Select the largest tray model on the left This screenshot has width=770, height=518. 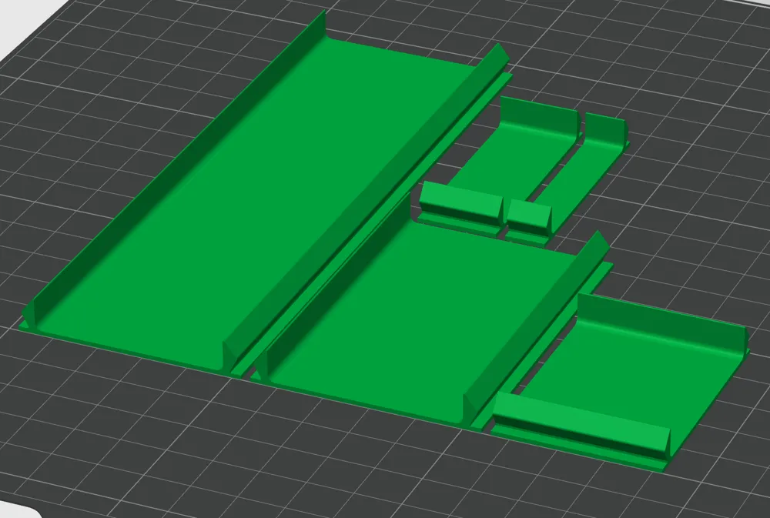(x=192, y=192)
